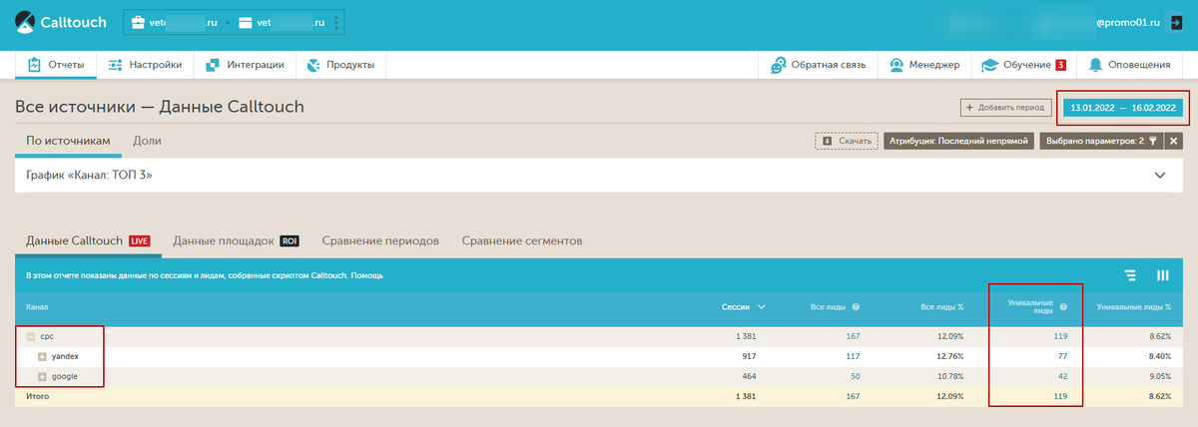Click the Настройки sliders icon

click(115, 65)
